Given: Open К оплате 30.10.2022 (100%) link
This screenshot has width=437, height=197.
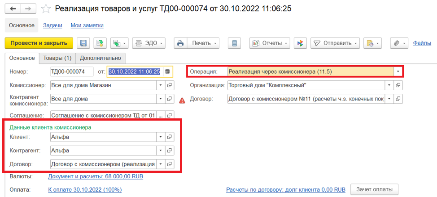Looking at the screenshot, I should click(x=85, y=190).
